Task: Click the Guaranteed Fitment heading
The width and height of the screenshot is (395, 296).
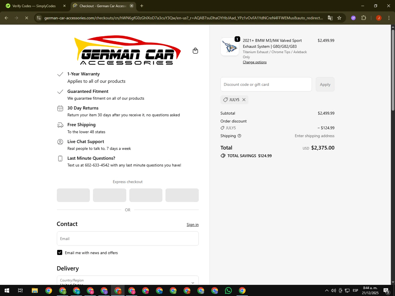Action: click(88, 91)
